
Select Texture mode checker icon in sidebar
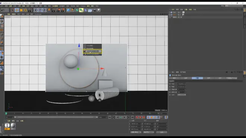click(2, 26)
